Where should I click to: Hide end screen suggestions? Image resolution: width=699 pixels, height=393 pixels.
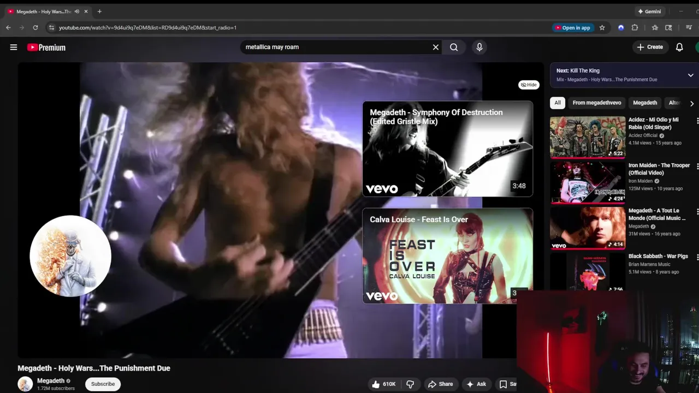[x=529, y=85]
